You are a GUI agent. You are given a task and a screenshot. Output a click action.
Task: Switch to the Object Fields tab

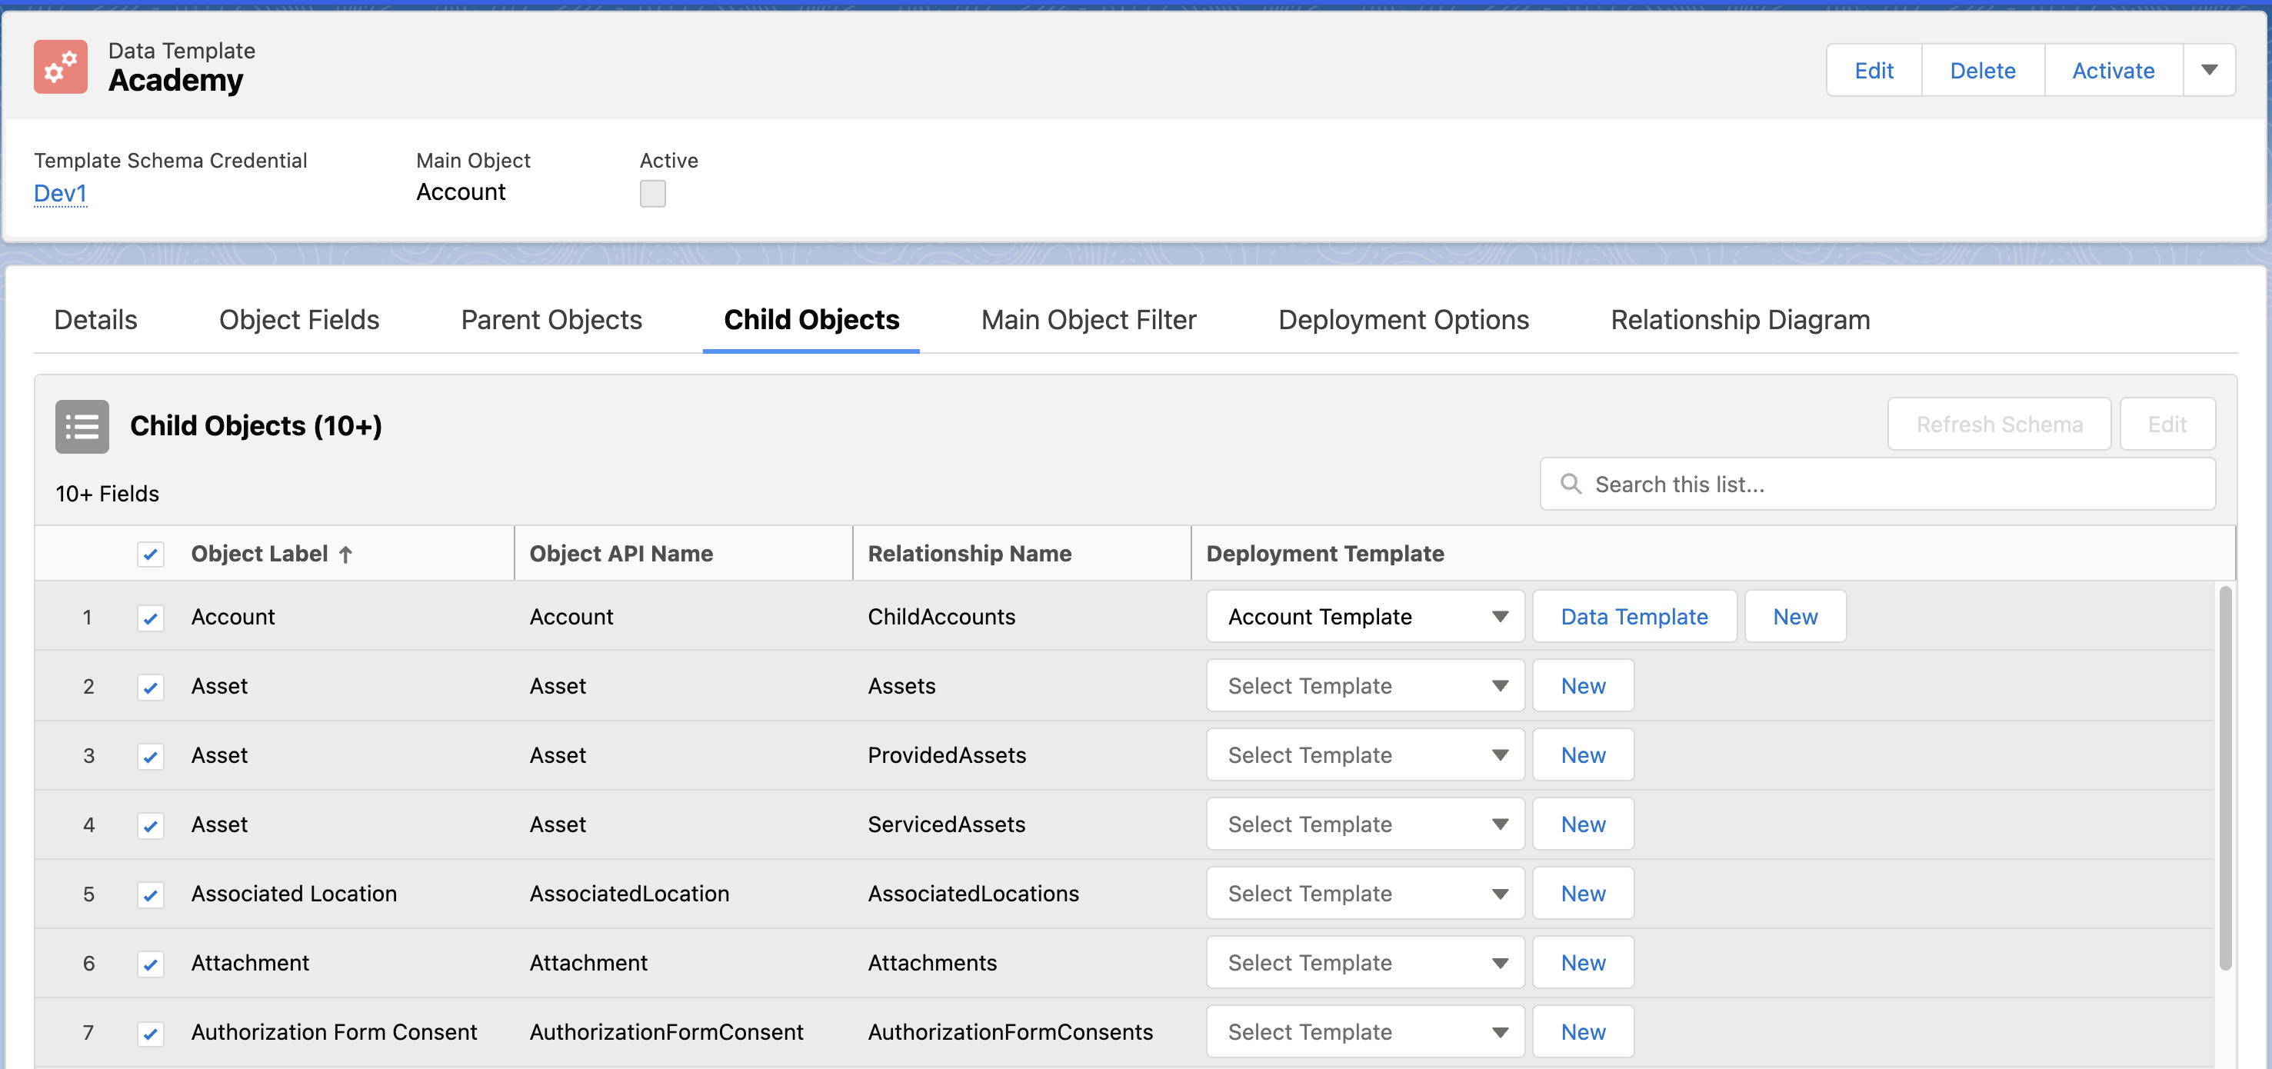coord(299,319)
